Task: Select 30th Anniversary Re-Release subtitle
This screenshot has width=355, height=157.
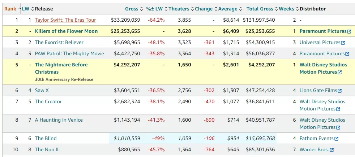Action: [64, 79]
